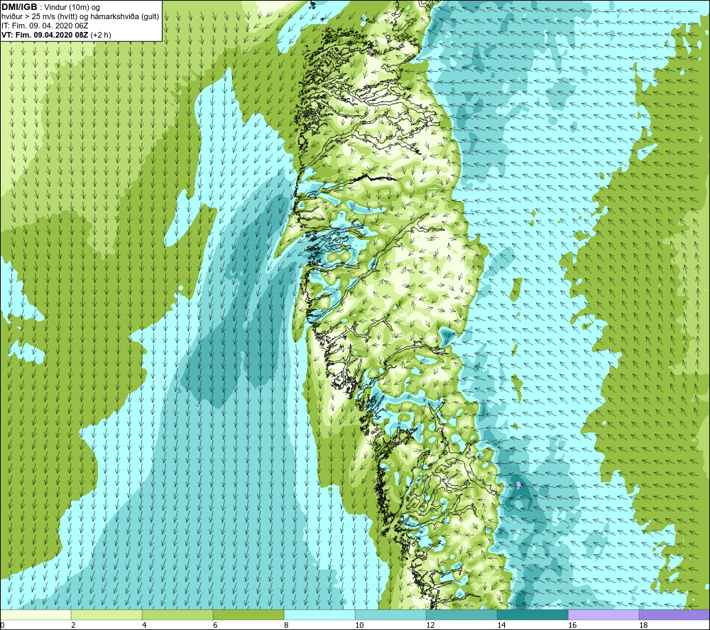
Task: Click the 10–12 m/s light teal legend swatch
Action: pyautogui.click(x=390, y=614)
